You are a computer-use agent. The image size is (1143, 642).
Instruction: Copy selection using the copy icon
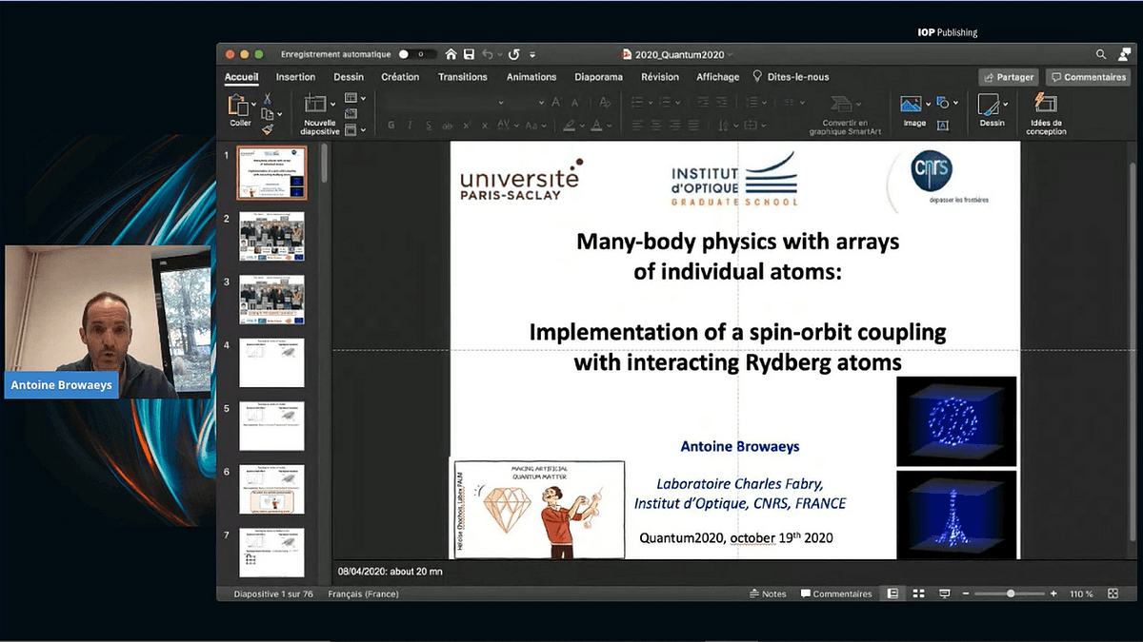[x=267, y=114]
